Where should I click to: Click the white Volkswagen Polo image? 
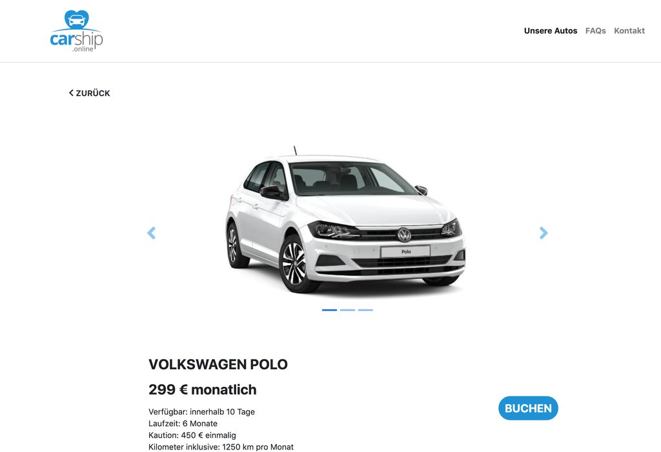[x=345, y=221]
